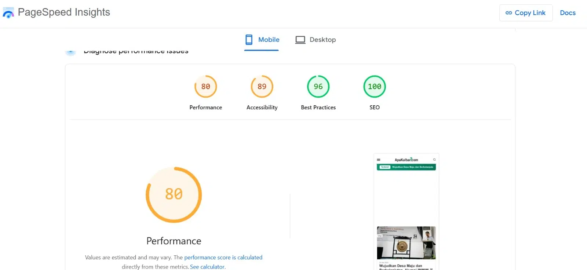Select the 100 SEO score gauge
587x270 pixels.
click(375, 87)
